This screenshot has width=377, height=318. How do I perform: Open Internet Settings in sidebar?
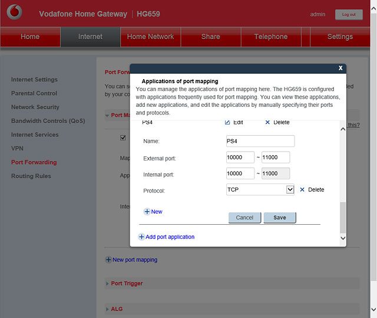(34, 80)
